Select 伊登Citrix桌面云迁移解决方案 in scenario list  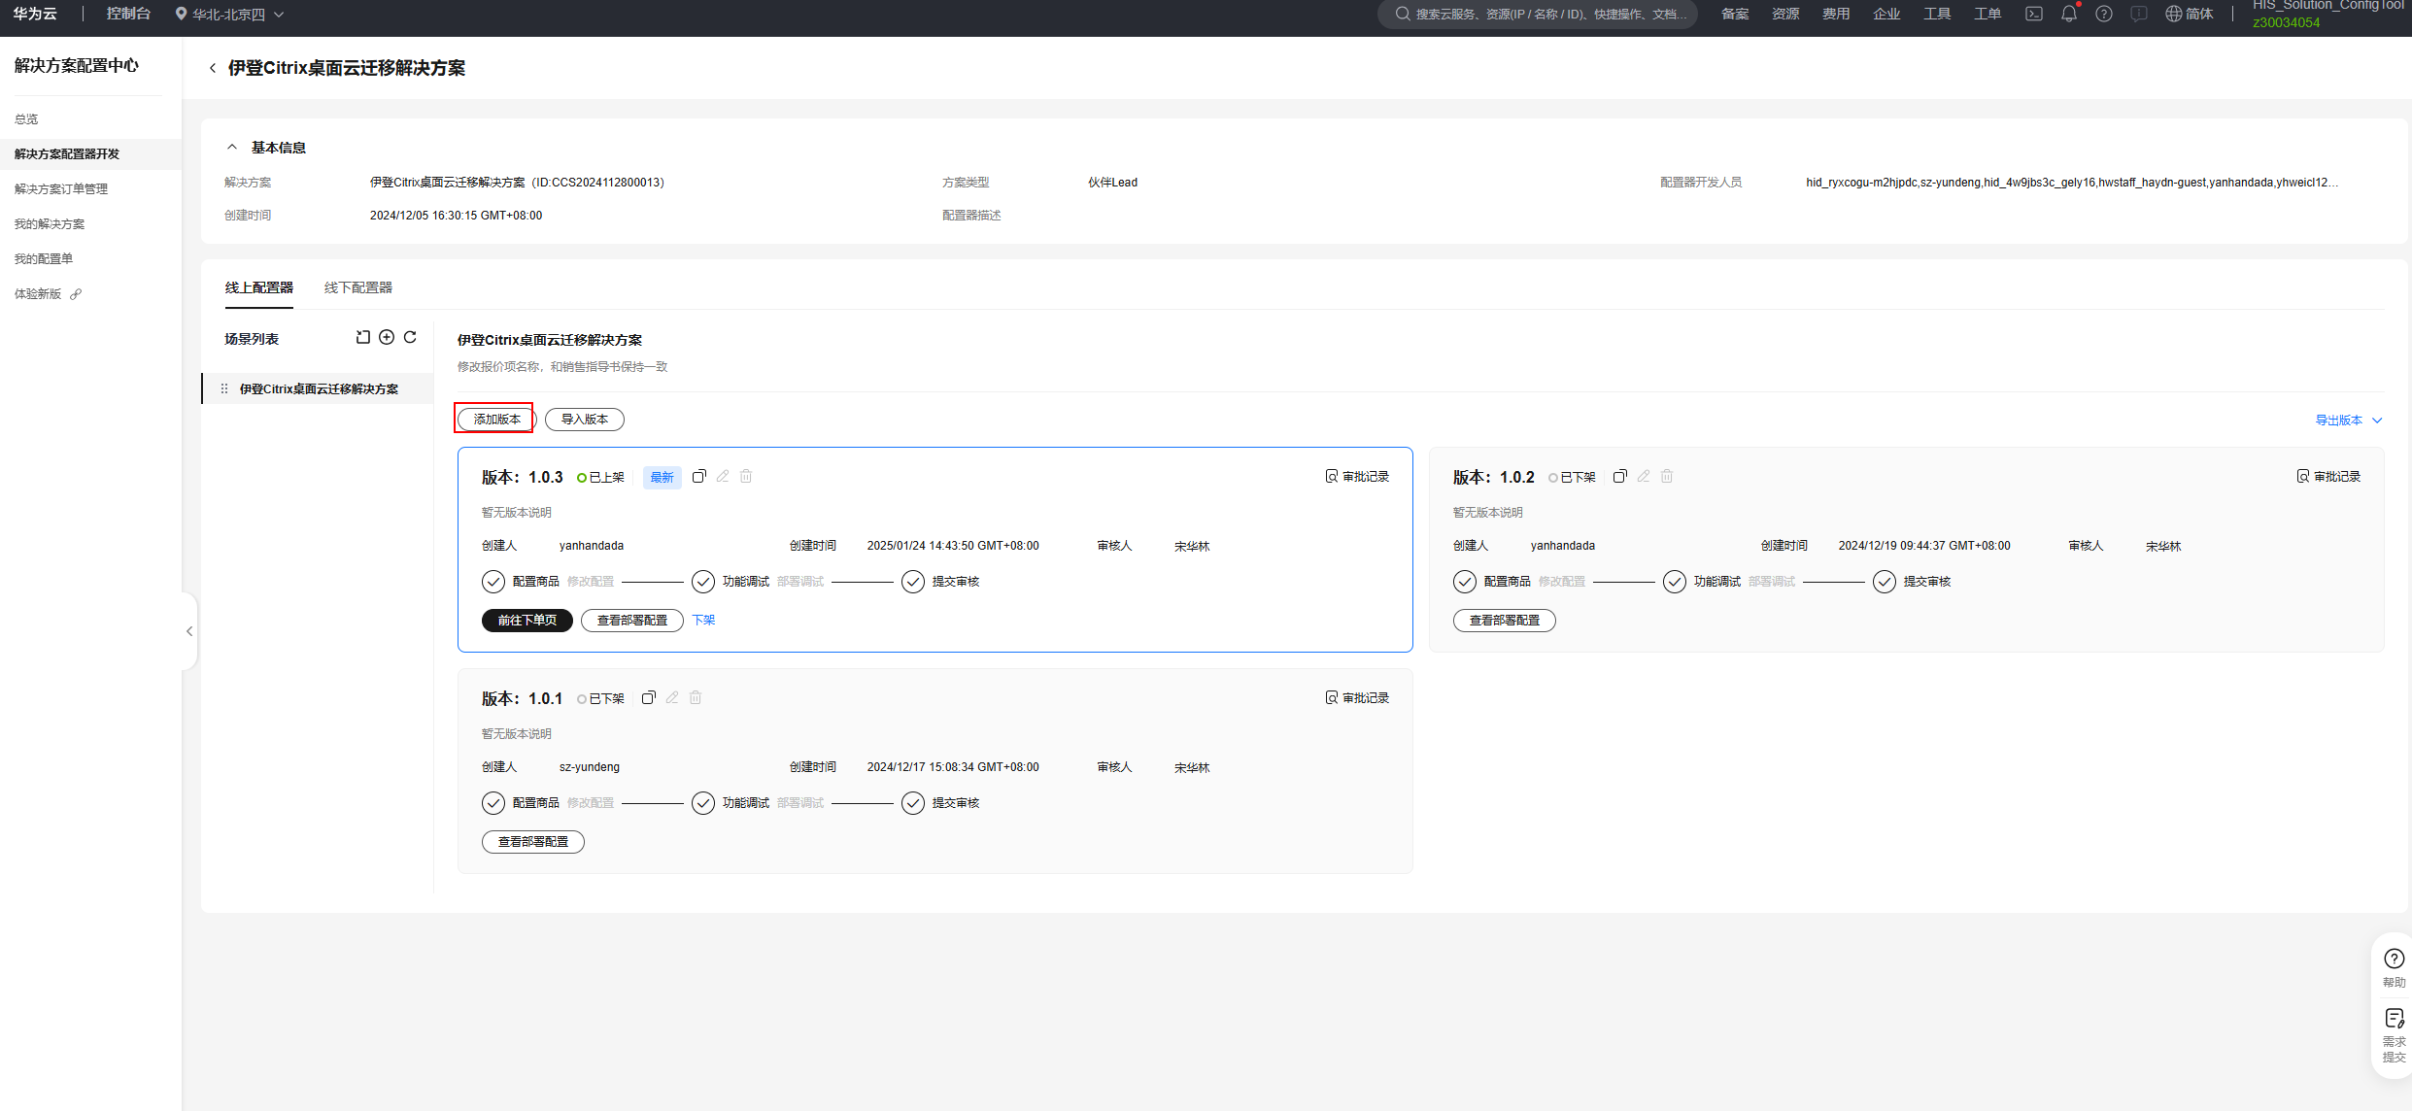click(x=318, y=388)
